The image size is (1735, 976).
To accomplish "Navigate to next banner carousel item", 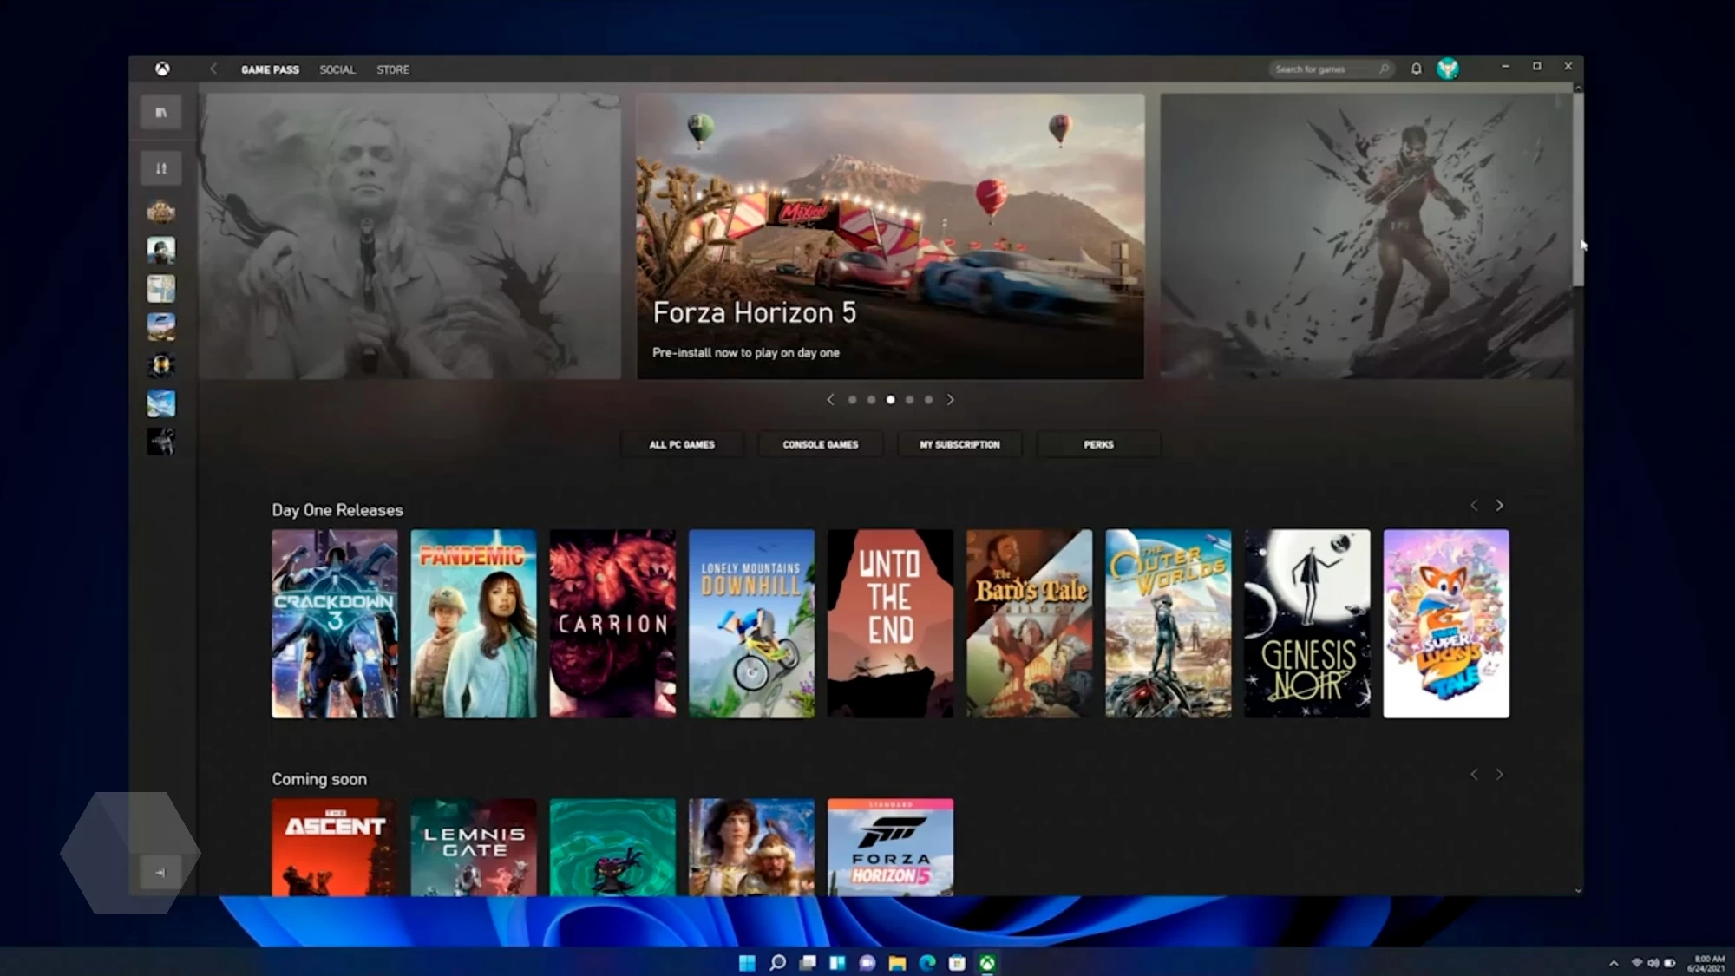I will (950, 399).
